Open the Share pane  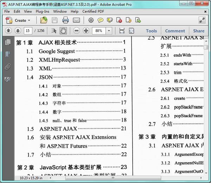tap(199, 31)
